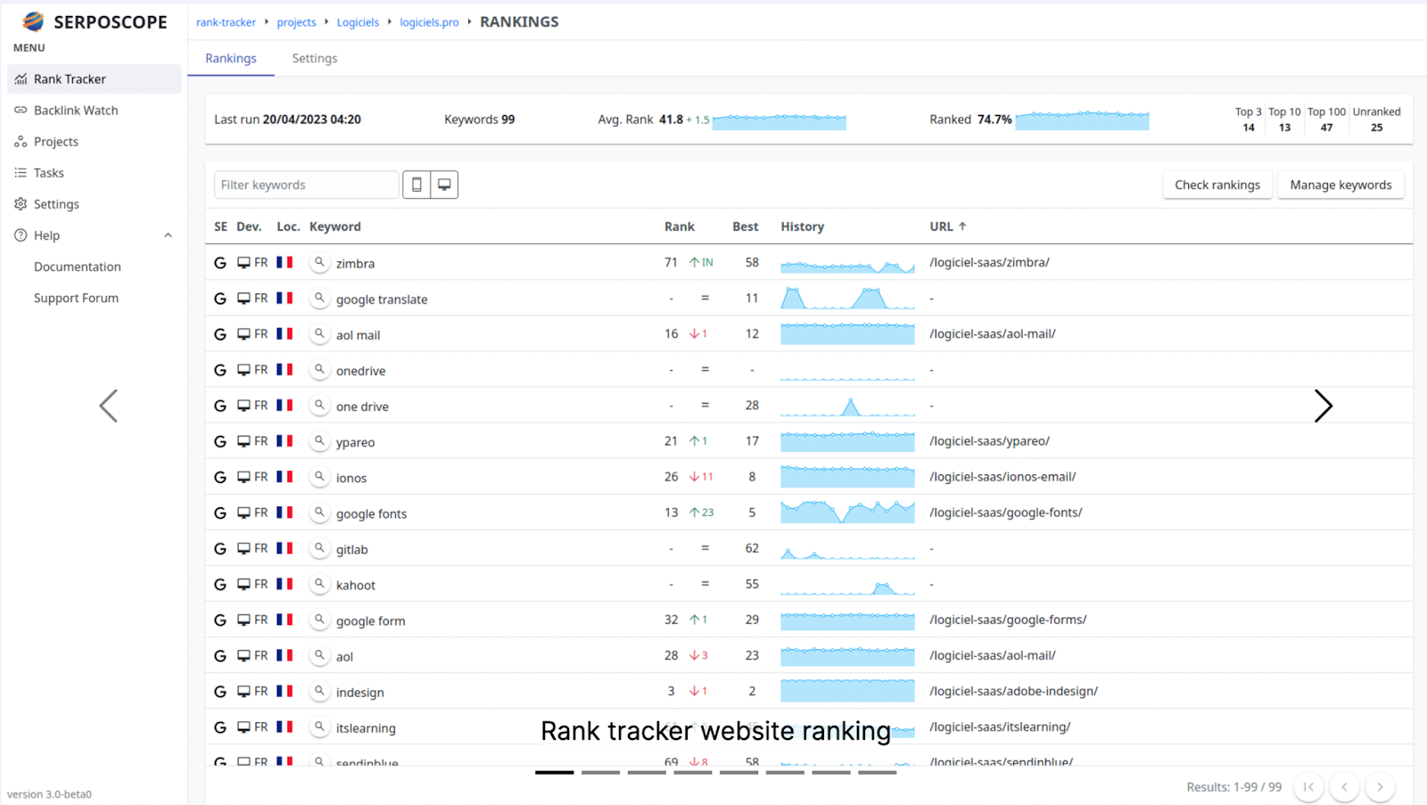Go to next results page

pos(1380,786)
